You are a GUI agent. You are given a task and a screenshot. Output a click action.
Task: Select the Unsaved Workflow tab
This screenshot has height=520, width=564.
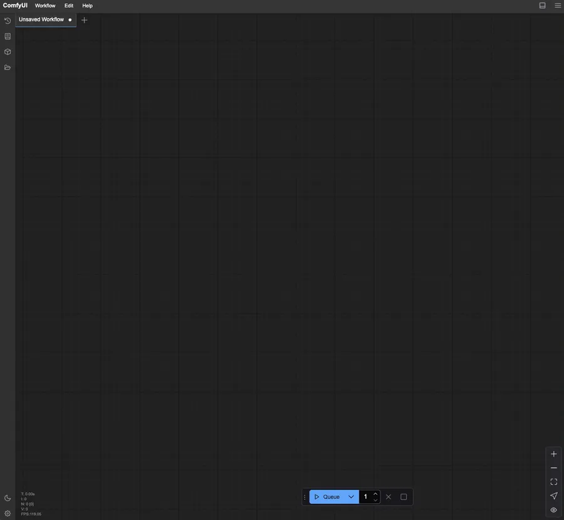41,20
